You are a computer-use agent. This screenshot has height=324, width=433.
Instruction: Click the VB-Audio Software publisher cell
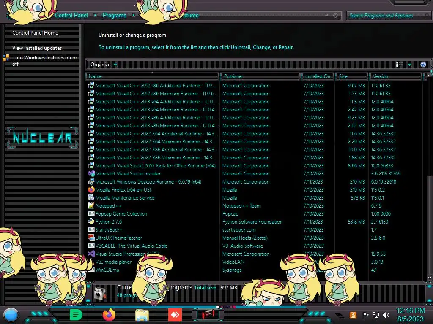[242, 246]
